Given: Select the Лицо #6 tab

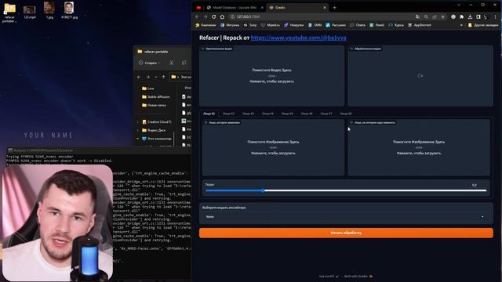Looking at the screenshot, I should pyautogui.click(x=307, y=114).
